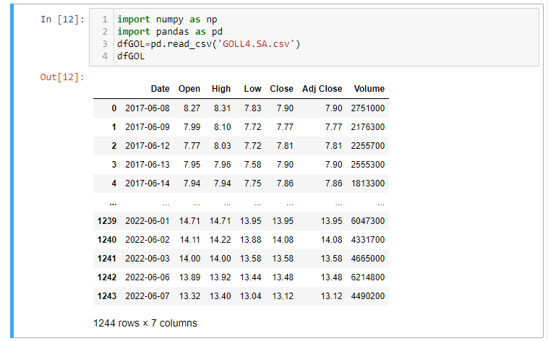Click the 2022-06-06 date cell
Image resolution: width=548 pixels, height=341 pixels.
pyautogui.click(x=147, y=277)
